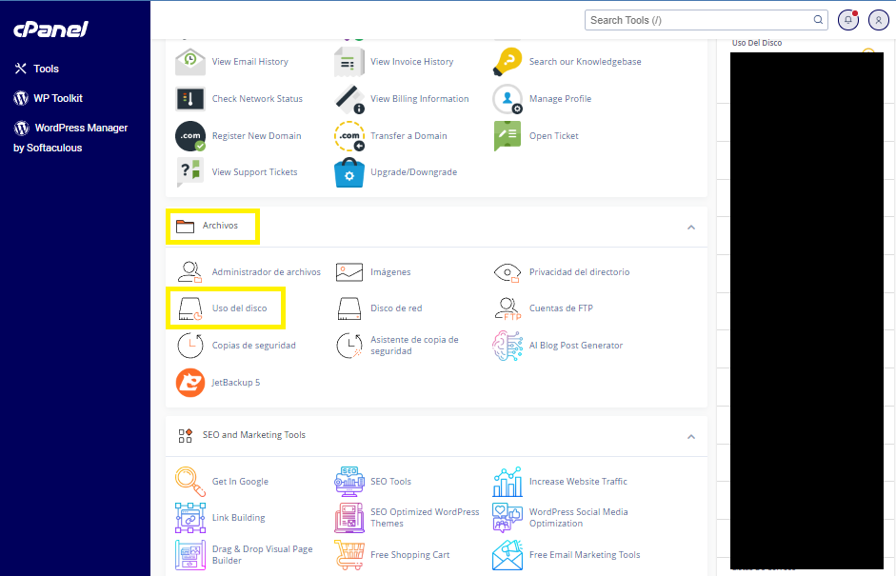Open the View Email History icon
The width and height of the screenshot is (896, 576).
190,62
